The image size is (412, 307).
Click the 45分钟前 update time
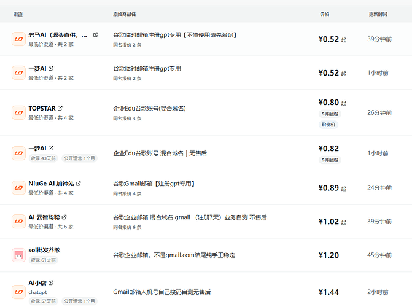(379, 255)
